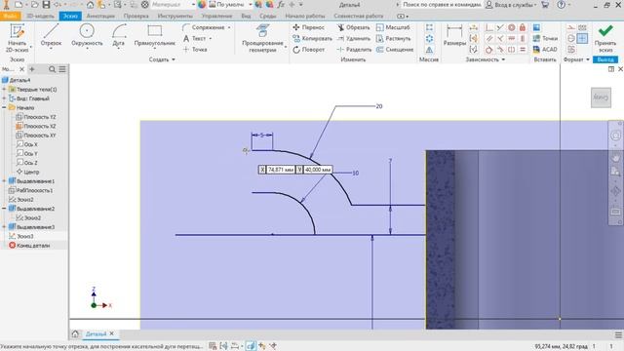Choose the Копировать command
This screenshot has width=624, height=351.
point(312,39)
